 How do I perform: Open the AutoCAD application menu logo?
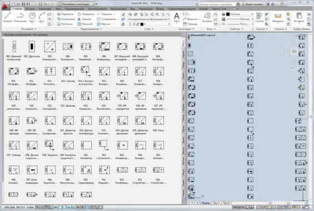(x=5, y=6)
